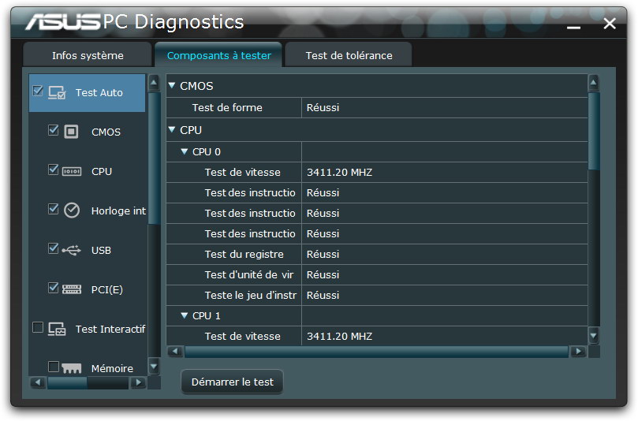Collapse the CPU 1 subsection

coord(185,315)
